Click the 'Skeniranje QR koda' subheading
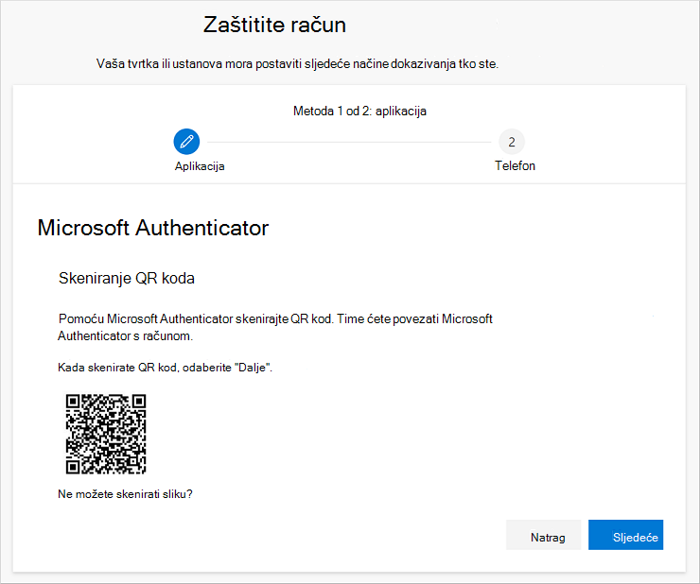 point(127,279)
